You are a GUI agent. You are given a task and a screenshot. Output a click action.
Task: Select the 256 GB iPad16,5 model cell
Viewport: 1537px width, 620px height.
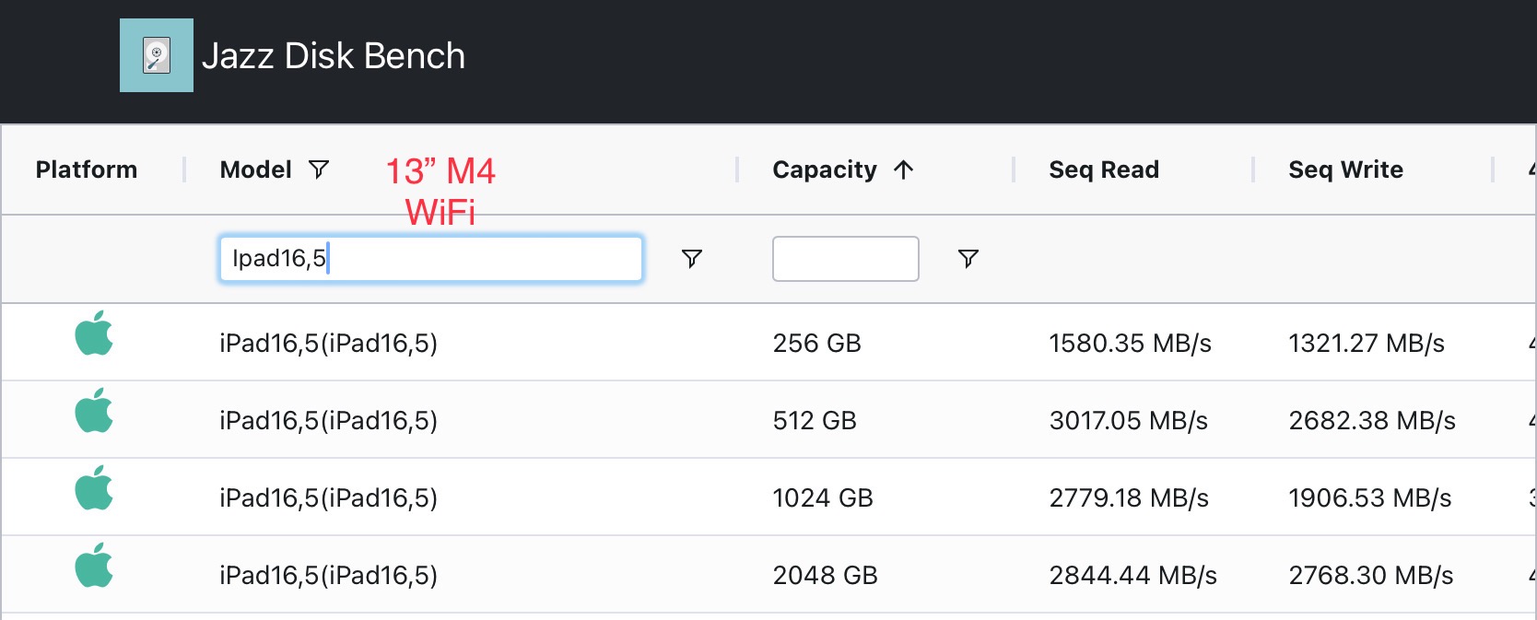328,343
